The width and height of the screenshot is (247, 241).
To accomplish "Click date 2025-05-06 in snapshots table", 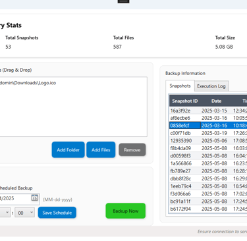I will coord(214,140).
